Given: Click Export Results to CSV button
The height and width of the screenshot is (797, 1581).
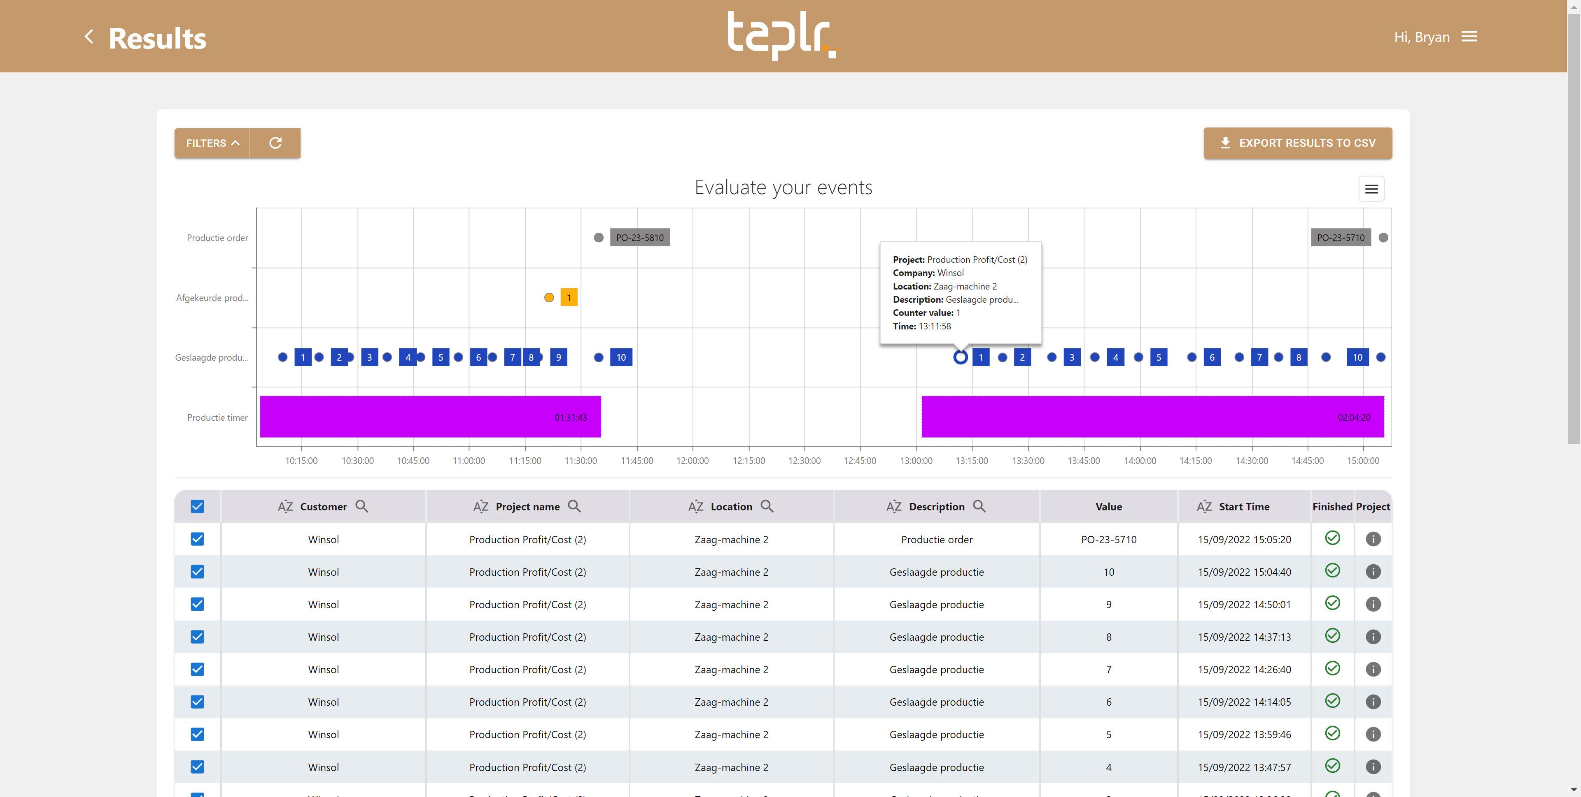Looking at the screenshot, I should (1297, 143).
